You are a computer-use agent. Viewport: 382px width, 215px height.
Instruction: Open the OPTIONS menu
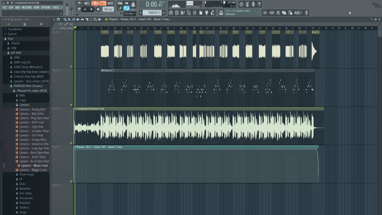coord(45,8)
